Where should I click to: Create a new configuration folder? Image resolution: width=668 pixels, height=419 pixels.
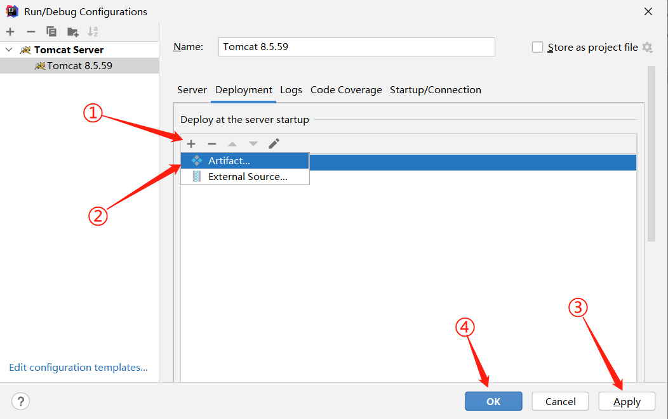point(73,32)
